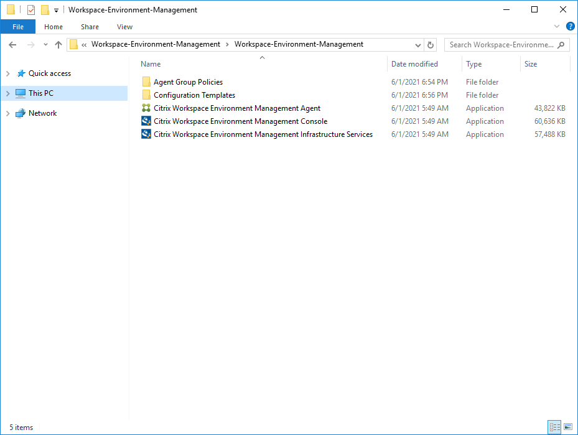
Task: Click the Refresh button in address bar
Action: click(x=431, y=45)
